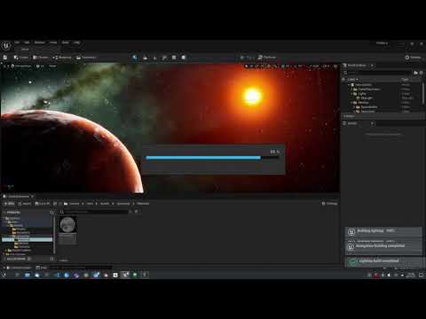This screenshot has width=426, height=319.
Task: Open the Lit view mode dropdown
Action: [40, 66]
